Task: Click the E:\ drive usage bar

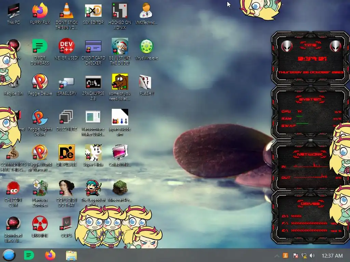Action: [x=309, y=231]
